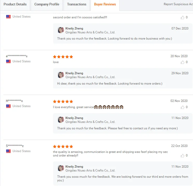Click US flag beside reviewer a**************s
This screenshot has height=186, width=193.
pyautogui.click(x=9, y=61)
